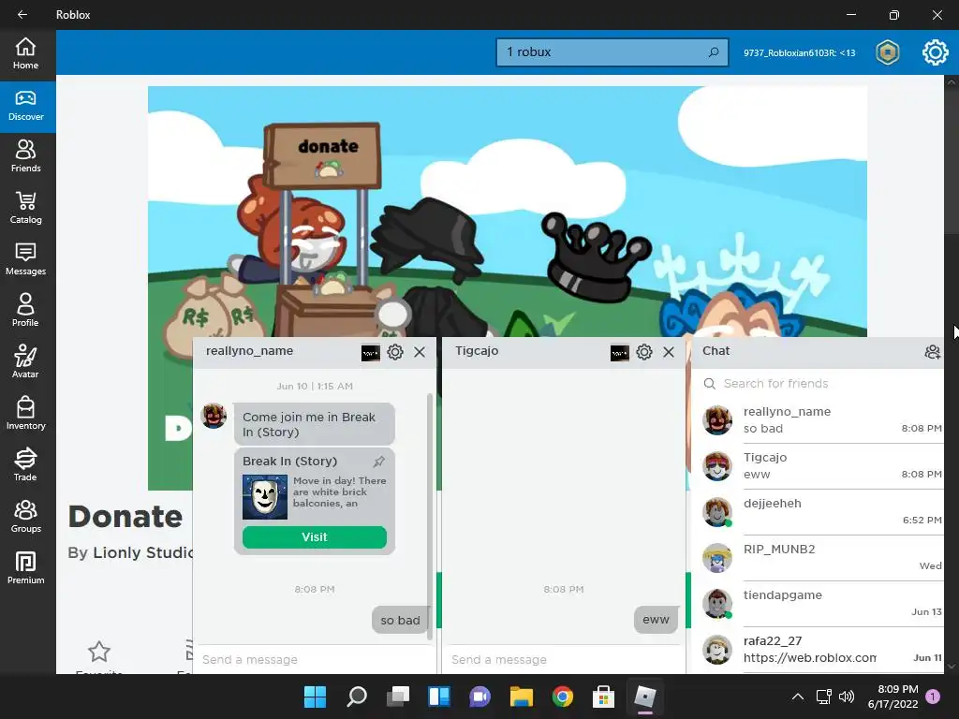Close the reallyno_name chat window
Image resolution: width=959 pixels, height=719 pixels.
[x=420, y=352]
